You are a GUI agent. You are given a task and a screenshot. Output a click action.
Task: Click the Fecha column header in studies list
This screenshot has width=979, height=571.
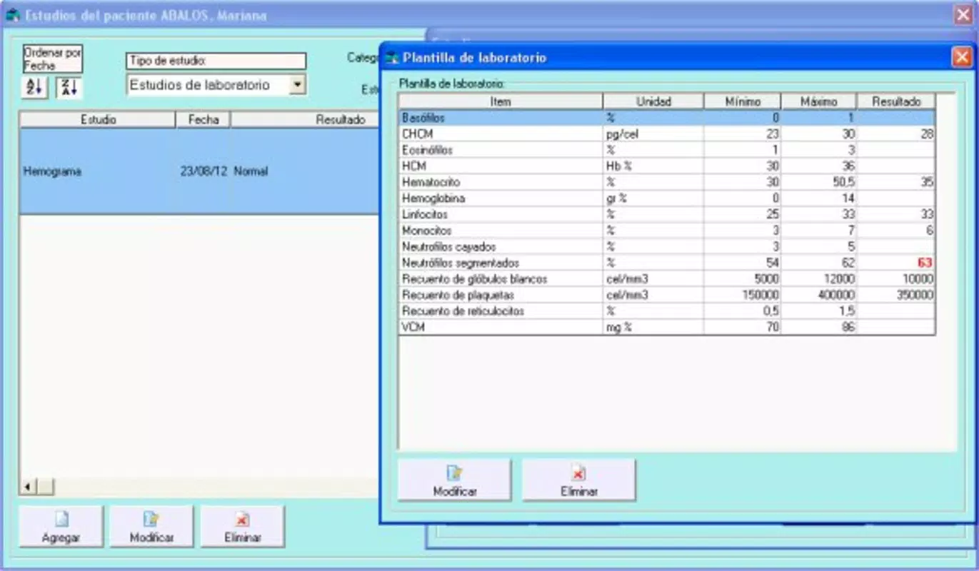click(x=204, y=120)
